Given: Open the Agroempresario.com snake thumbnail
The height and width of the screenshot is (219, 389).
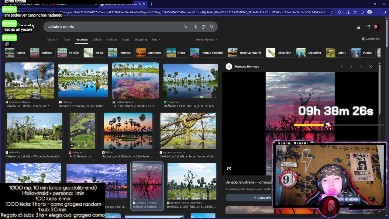Looking at the screenshot, I should [x=188, y=131].
